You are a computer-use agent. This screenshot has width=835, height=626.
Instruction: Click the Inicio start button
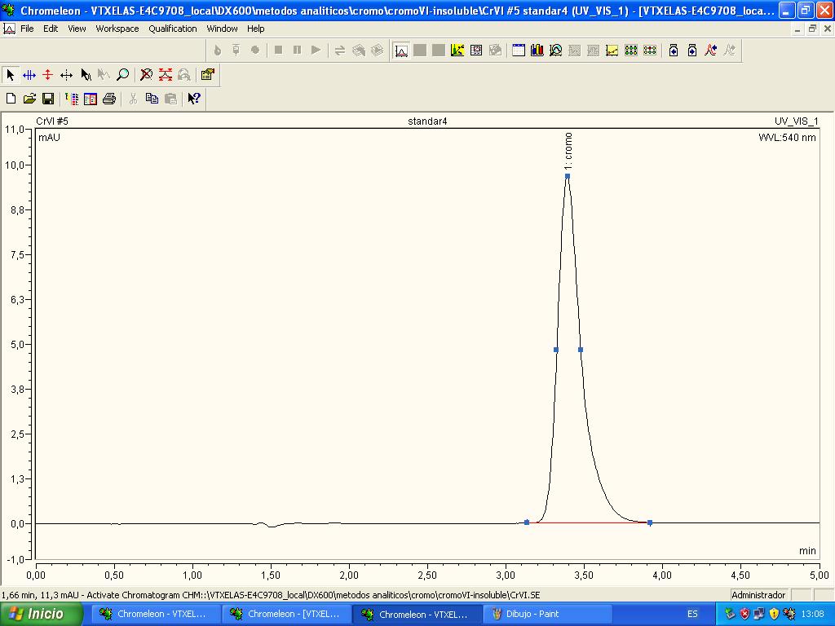pyautogui.click(x=42, y=614)
